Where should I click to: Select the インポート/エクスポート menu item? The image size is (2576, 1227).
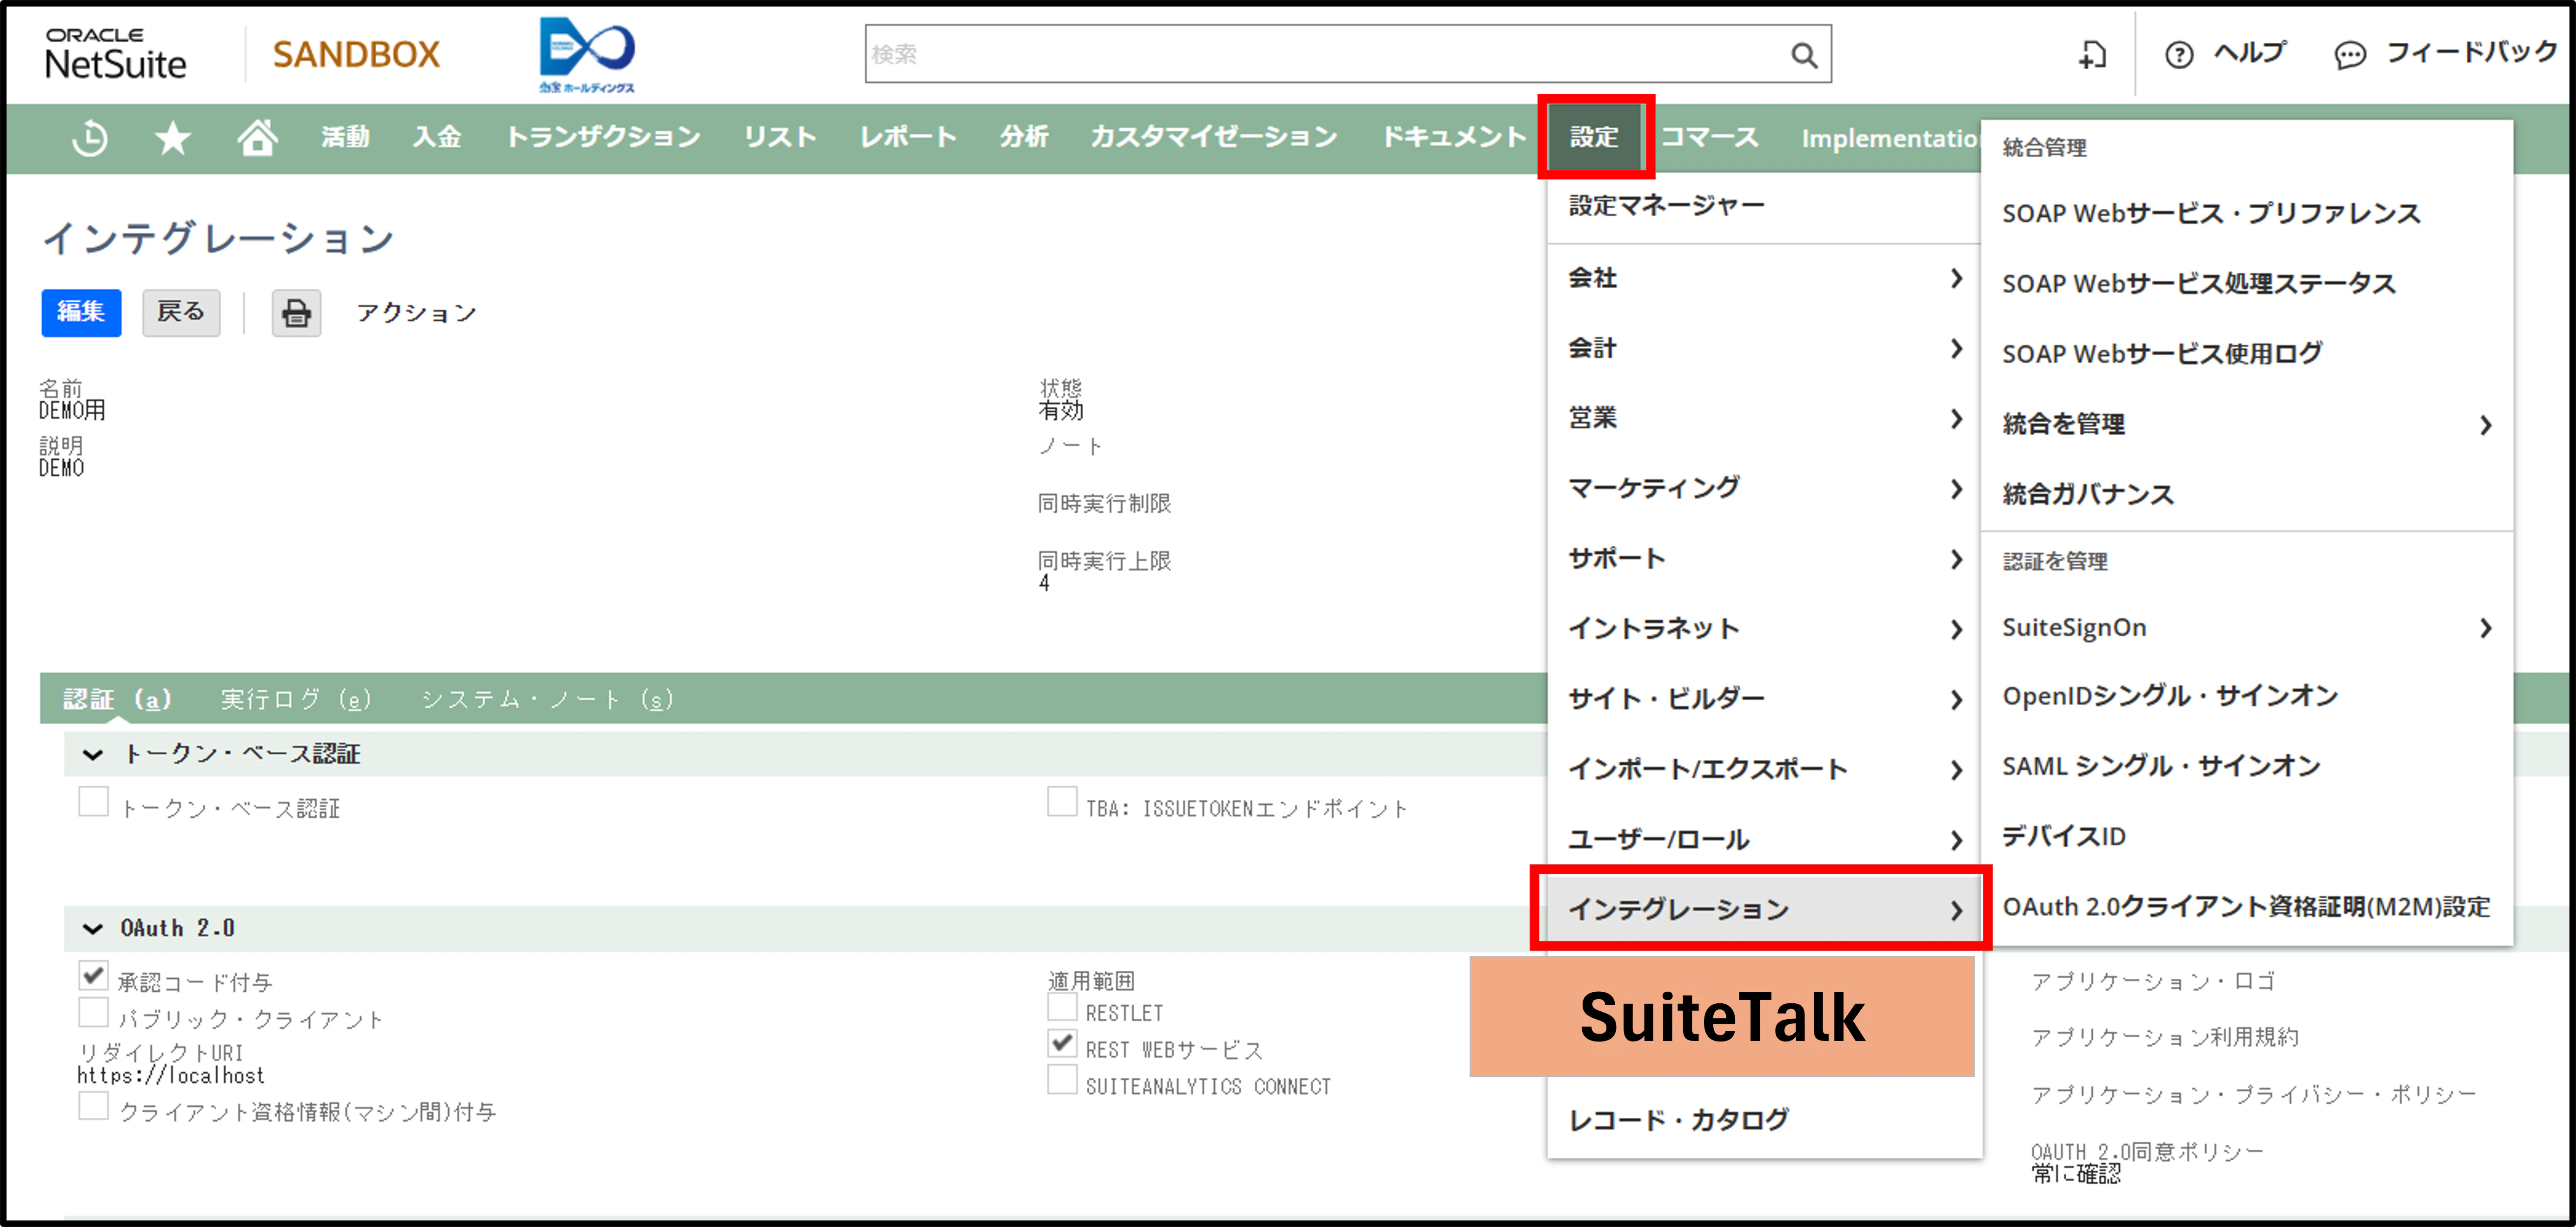[x=1764, y=770]
